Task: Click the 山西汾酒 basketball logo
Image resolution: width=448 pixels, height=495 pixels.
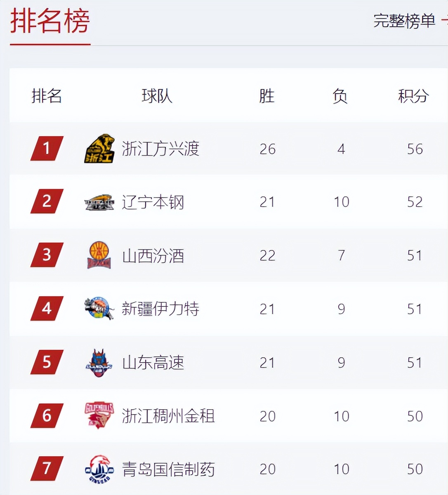Action: (99, 255)
